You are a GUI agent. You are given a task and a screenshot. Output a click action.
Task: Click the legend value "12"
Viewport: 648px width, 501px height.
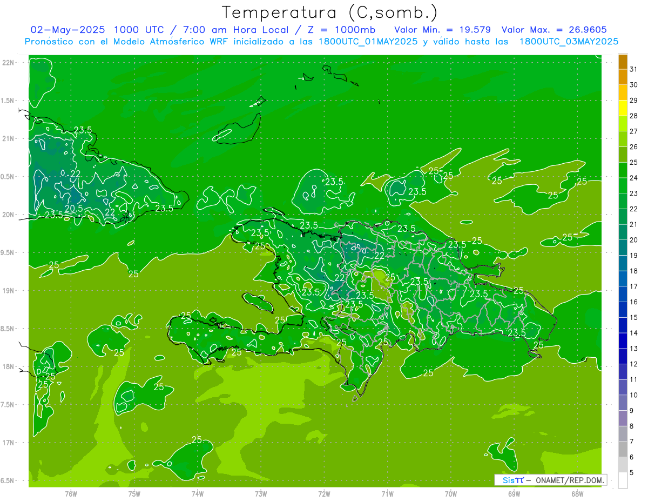(634, 364)
